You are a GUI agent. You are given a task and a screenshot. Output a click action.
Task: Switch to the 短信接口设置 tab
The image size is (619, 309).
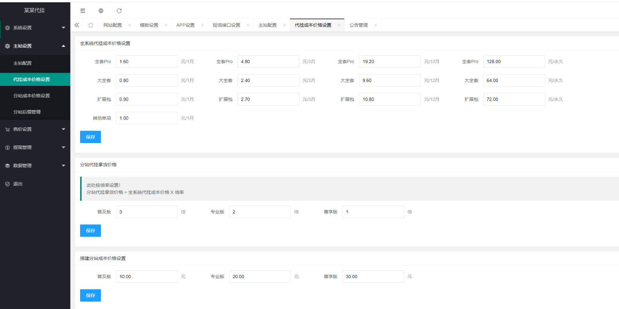click(x=226, y=25)
